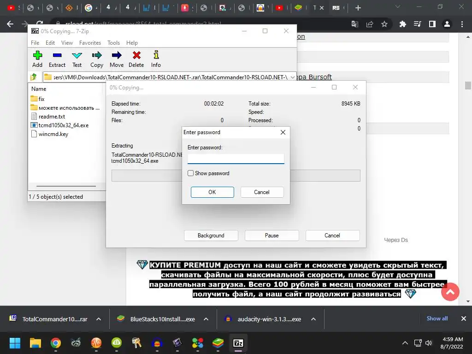Open the Favorites menu in 7-Zip
Screen dimensions: 472x354
point(90,43)
